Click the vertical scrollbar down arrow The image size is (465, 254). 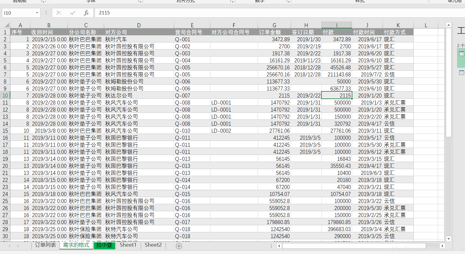click(x=449, y=239)
